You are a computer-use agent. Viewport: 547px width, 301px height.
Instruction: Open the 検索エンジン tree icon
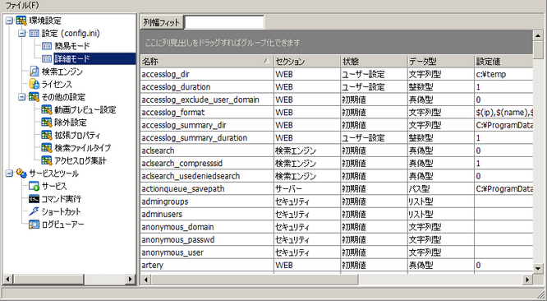(34, 72)
